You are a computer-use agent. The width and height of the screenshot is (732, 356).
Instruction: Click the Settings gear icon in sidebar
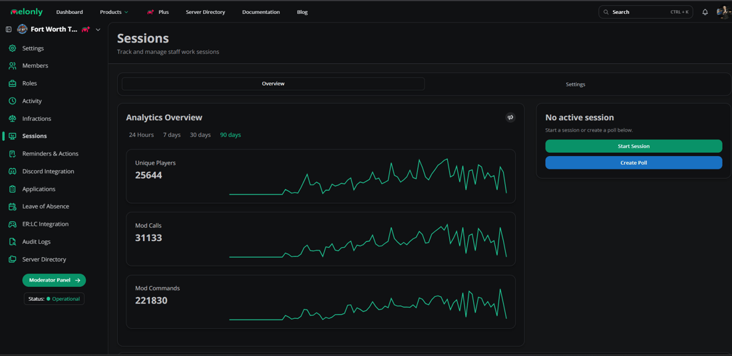pyautogui.click(x=13, y=48)
